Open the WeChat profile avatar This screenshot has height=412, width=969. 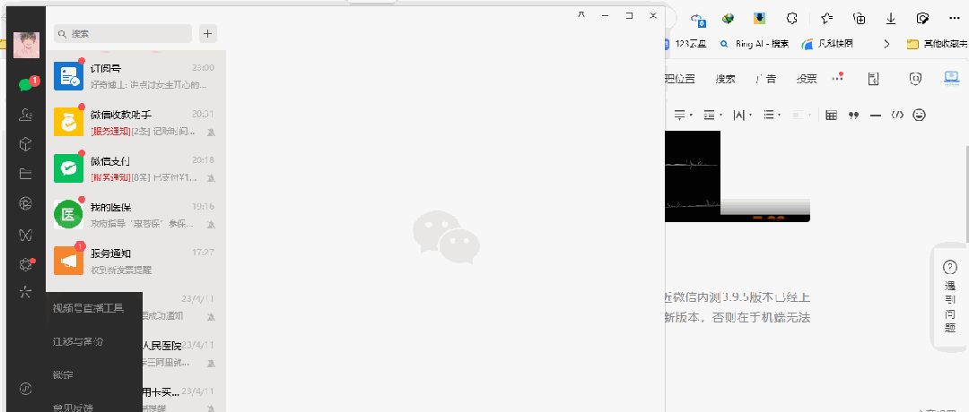[x=26, y=45]
